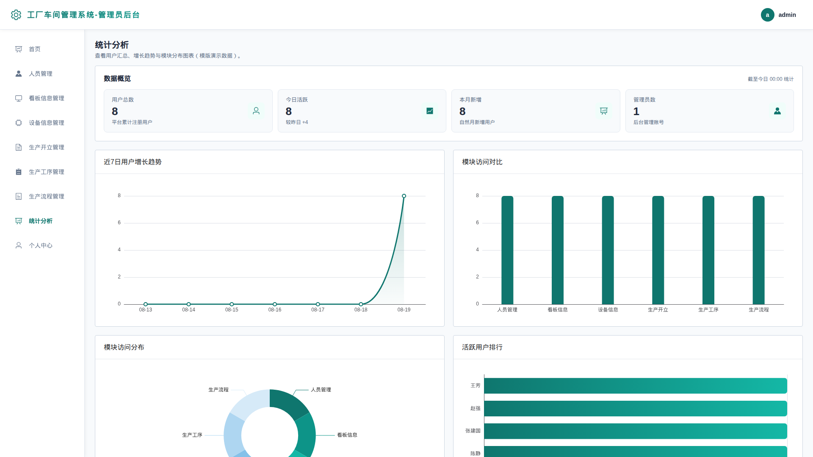This screenshot has width=813, height=457.
Task: Click the user outline icon in the 用户总数 card
Action: (x=256, y=111)
